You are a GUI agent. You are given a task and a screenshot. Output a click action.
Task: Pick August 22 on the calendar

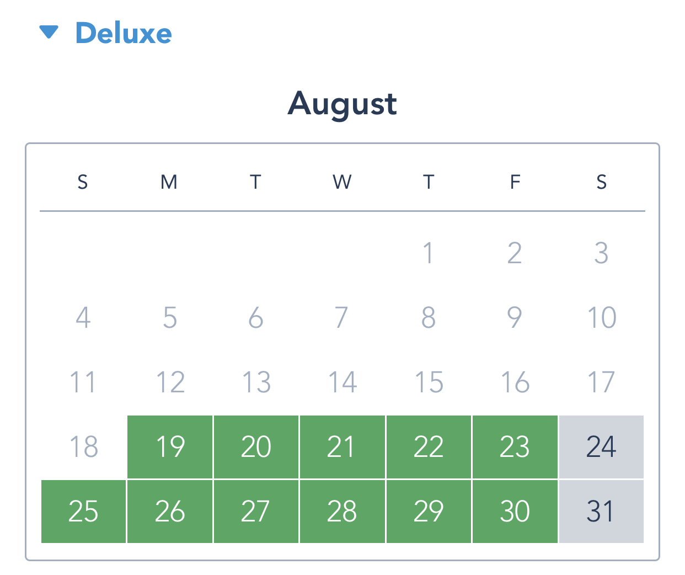tap(429, 446)
